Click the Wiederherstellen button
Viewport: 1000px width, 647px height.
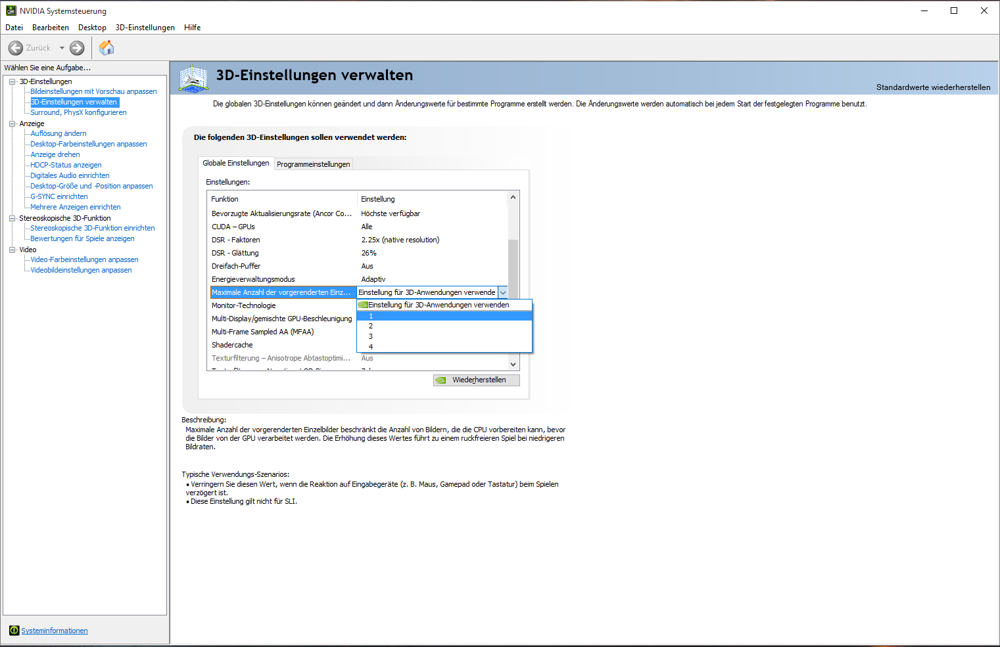[477, 380]
